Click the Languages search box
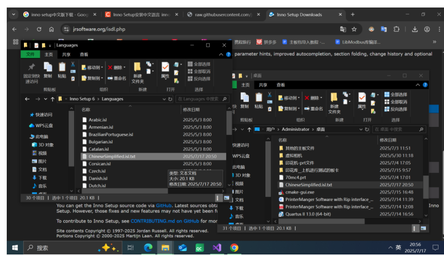The height and width of the screenshot is (256, 444). click(202, 99)
